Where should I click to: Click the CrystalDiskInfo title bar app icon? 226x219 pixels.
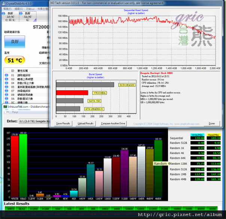click(4, 3)
